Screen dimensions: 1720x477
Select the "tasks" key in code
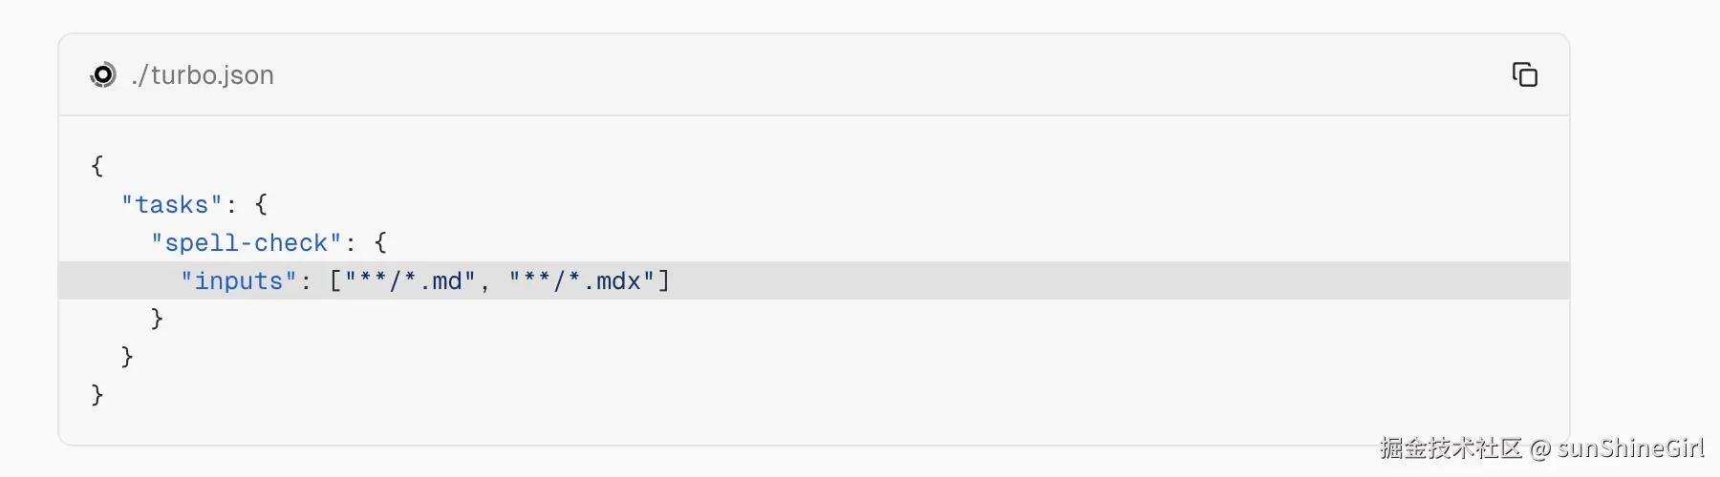pyautogui.click(x=172, y=205)
